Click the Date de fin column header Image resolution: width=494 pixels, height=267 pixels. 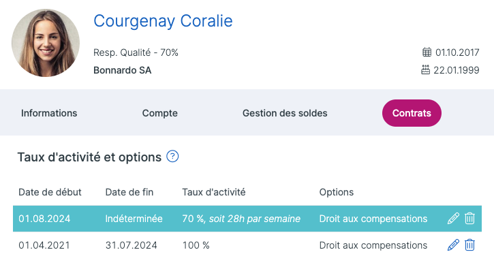point(129,192)
